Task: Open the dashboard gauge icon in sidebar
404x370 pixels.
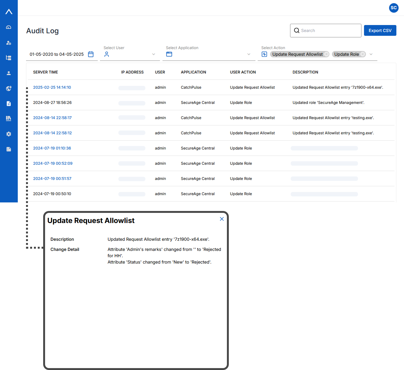Action: pyautogui.click(x=9, y=27)
